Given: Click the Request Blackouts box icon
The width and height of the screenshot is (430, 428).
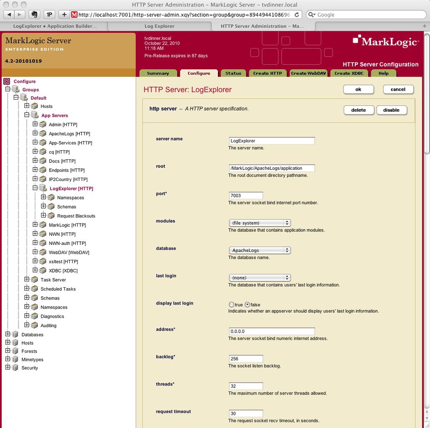Looking at the screenshot, I should 51,215.
